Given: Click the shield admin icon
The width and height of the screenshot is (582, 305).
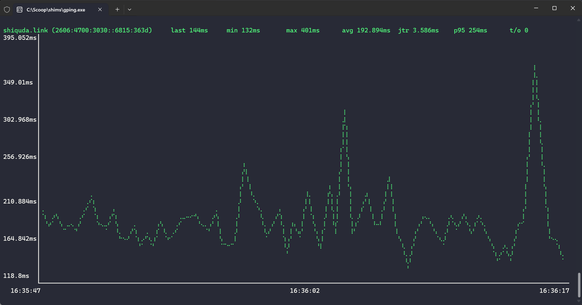Looking at the screenshot, I should coord(7,10).
